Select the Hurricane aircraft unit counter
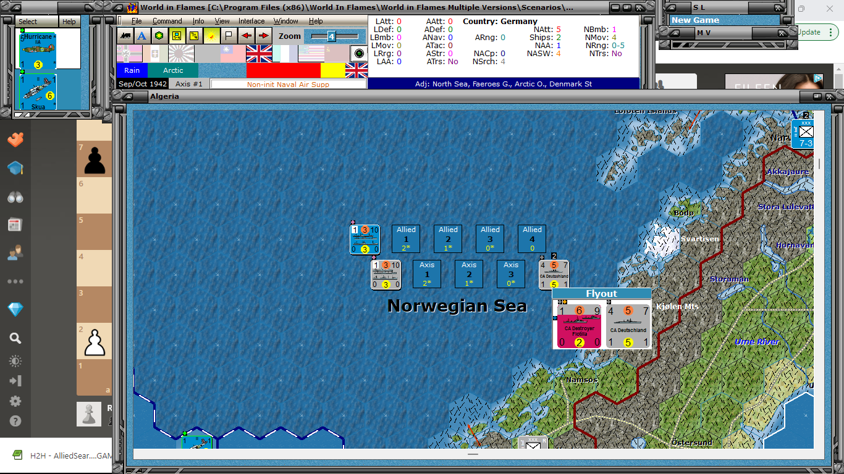The image size is (844, 474). click(38, 51)
